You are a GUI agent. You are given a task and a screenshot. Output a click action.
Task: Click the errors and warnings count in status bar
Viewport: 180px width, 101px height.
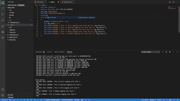(4, 100)
